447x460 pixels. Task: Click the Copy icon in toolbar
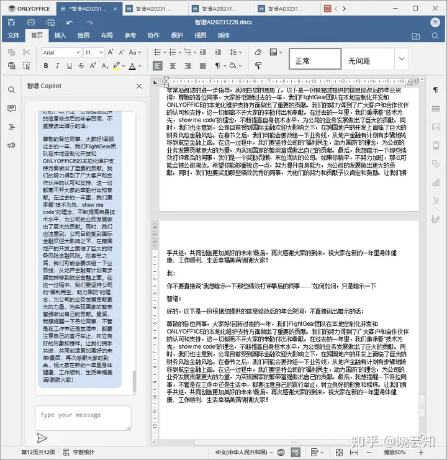coord(11,52)
